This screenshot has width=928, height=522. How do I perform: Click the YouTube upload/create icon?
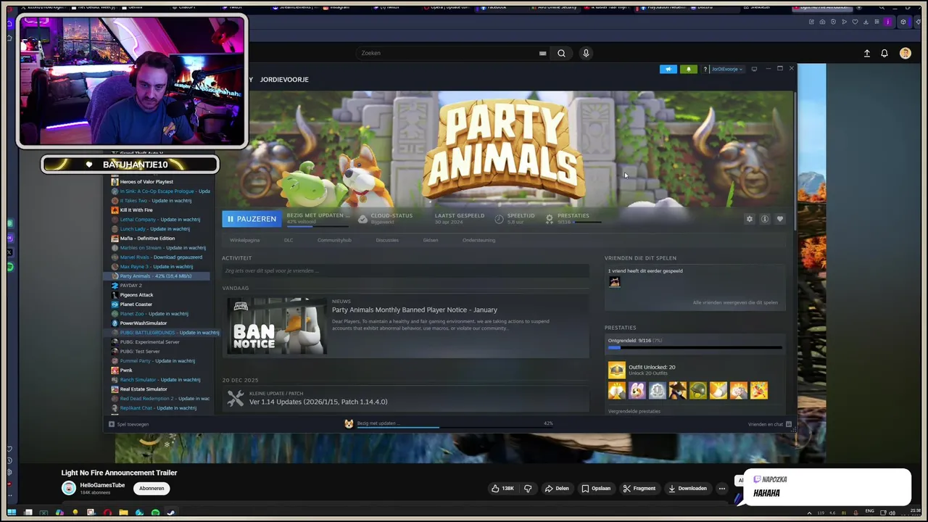(x=867, y=54)
